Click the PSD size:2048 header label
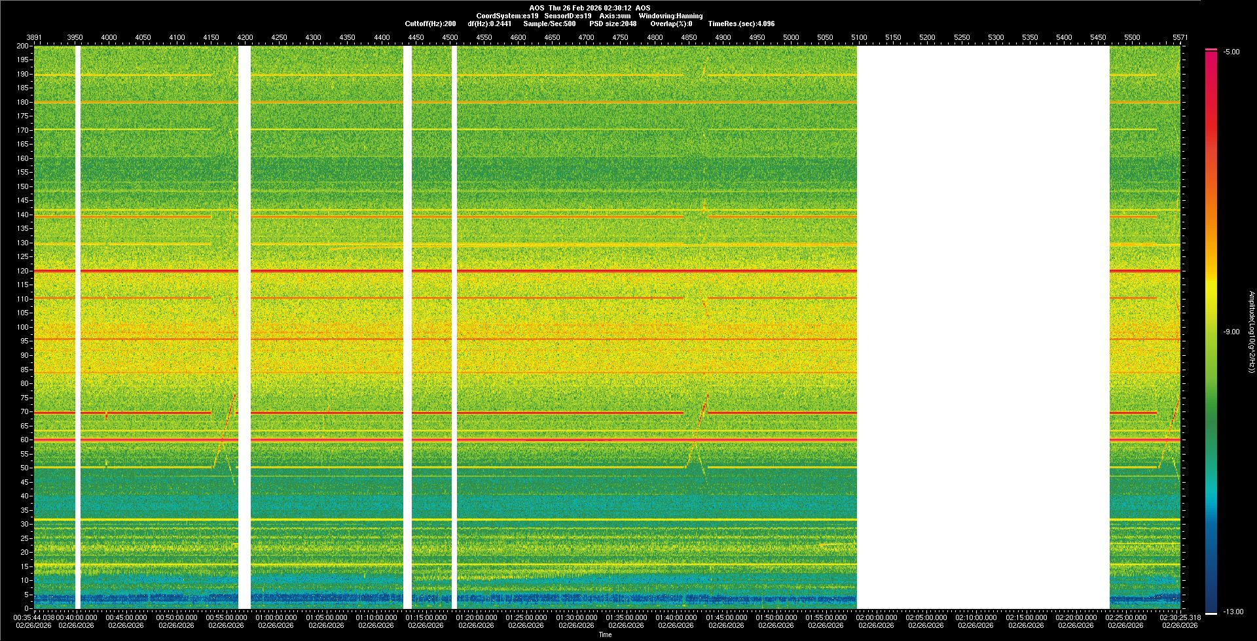The image size is (1257, 641). coord(613,24)
